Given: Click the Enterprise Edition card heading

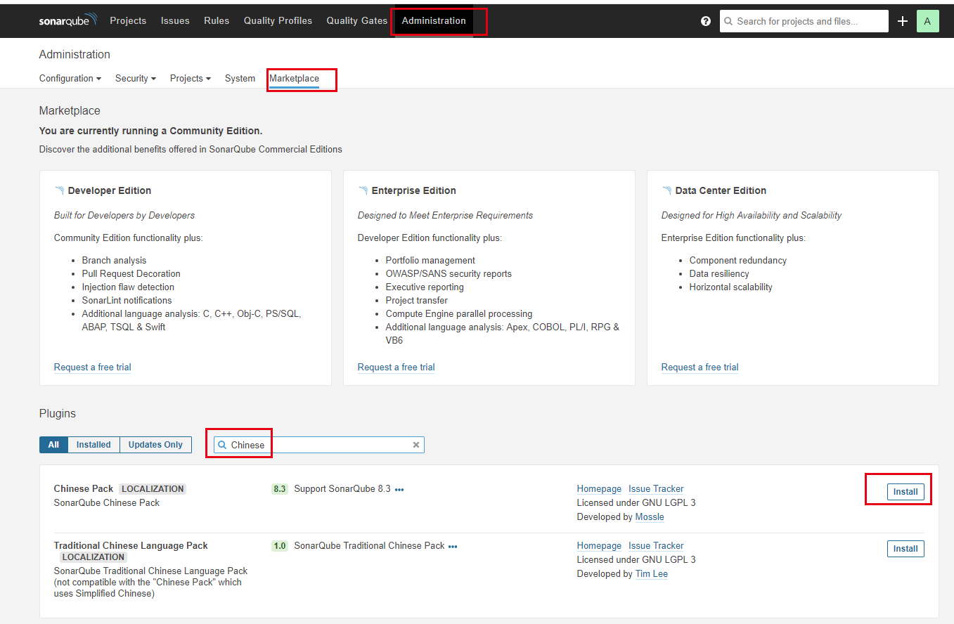Looking at the screenshot, I should point(414,190).
